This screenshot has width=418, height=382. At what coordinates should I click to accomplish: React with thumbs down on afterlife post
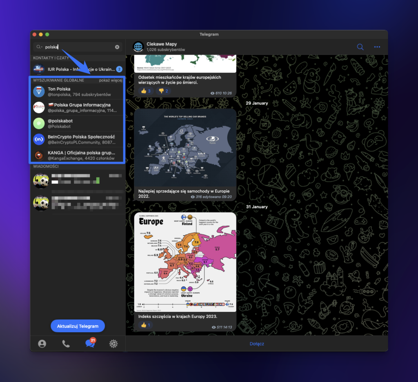click(x=163, y=91)
